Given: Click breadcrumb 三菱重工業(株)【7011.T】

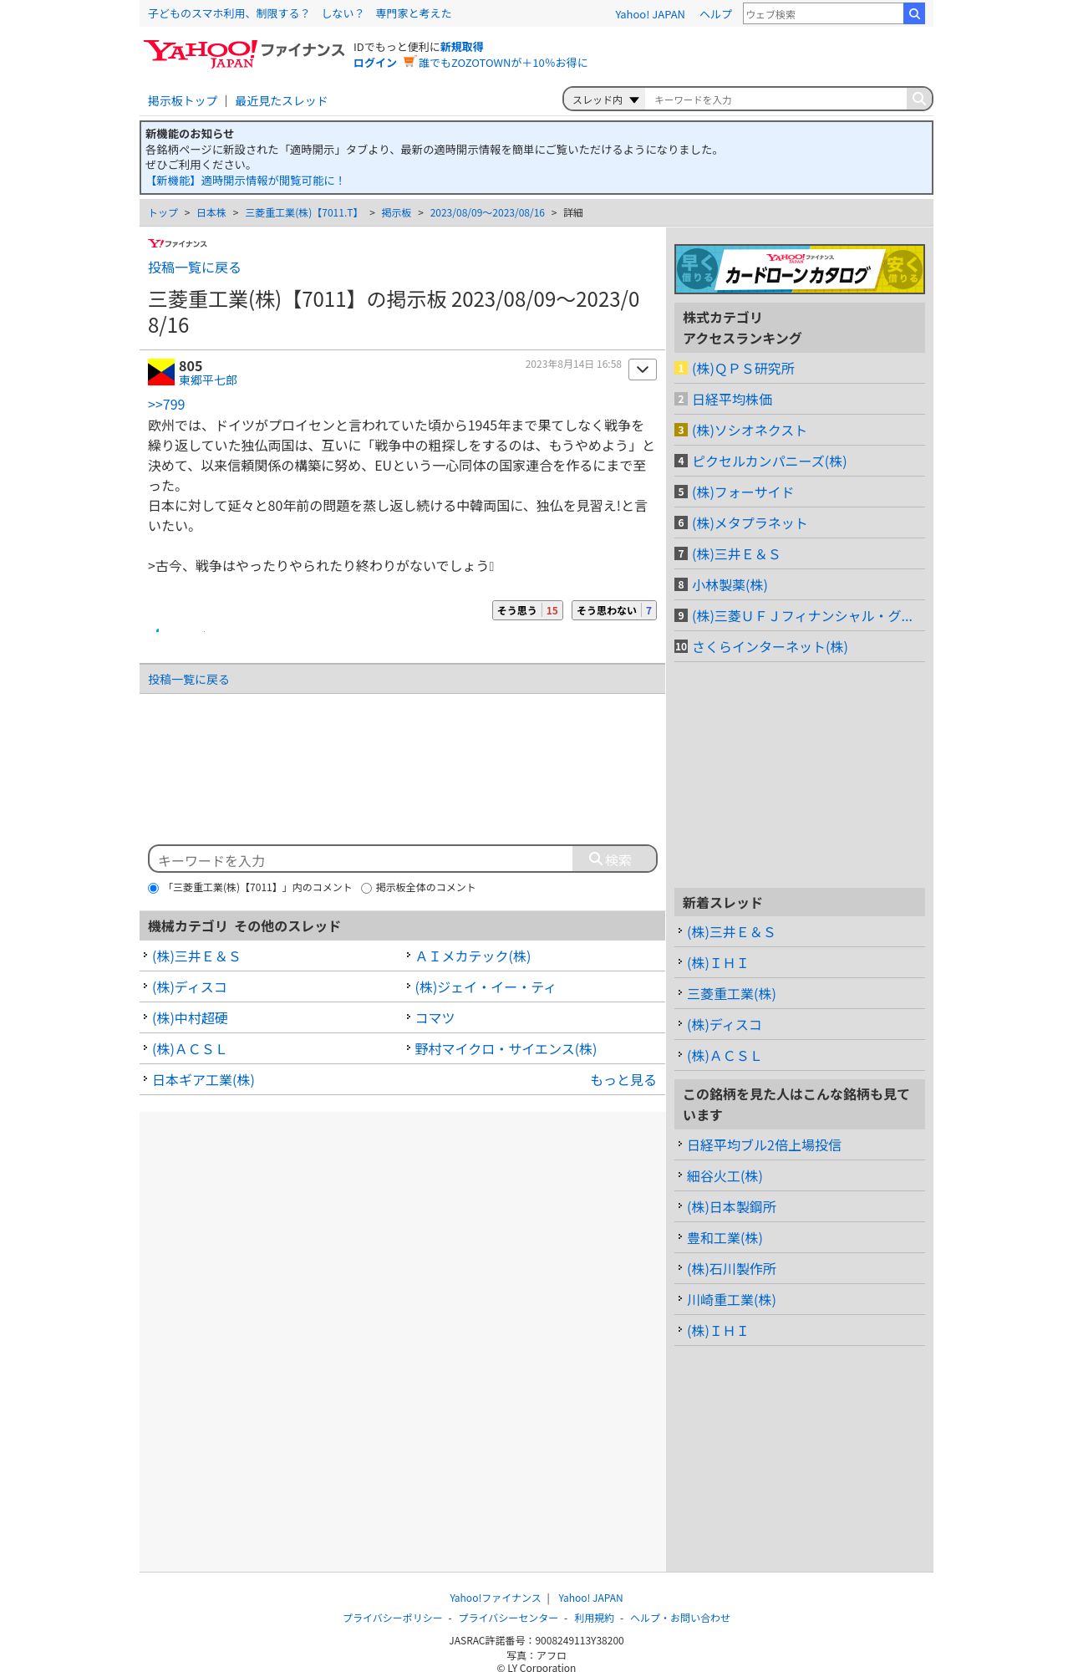Looking at the screenshot, I should coord(303,213).
